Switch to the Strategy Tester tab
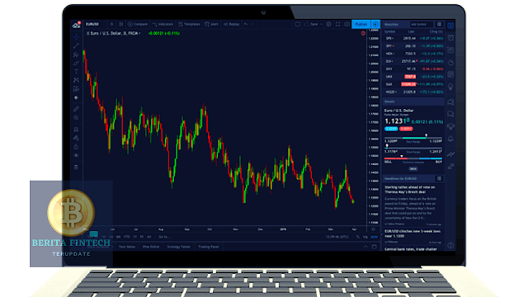This screenshot has width=528, height=297. 178,247
